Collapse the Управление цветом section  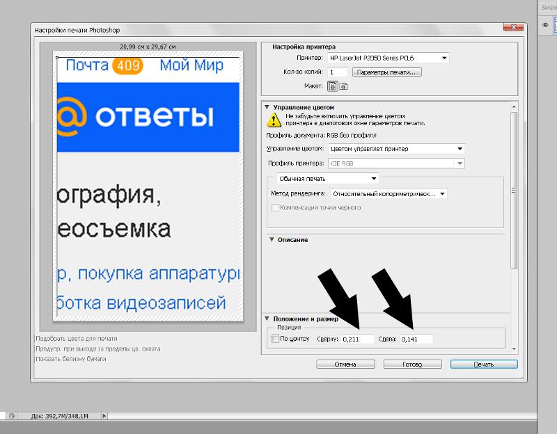pyautogui.click(x=267, y=107)
